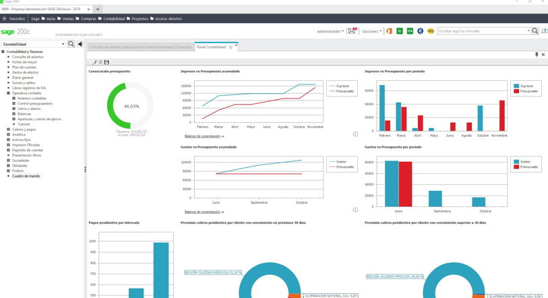
Task: Select Cuadro de mando in tree
Action: tap(26, 176)
